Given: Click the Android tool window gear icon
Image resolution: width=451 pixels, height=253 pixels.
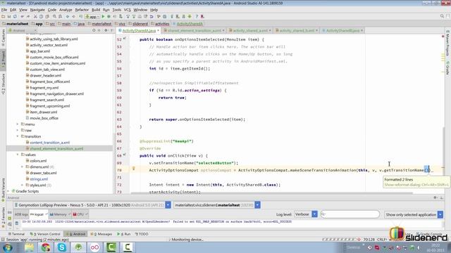Looking at the screenshot, I should (435, 197).
